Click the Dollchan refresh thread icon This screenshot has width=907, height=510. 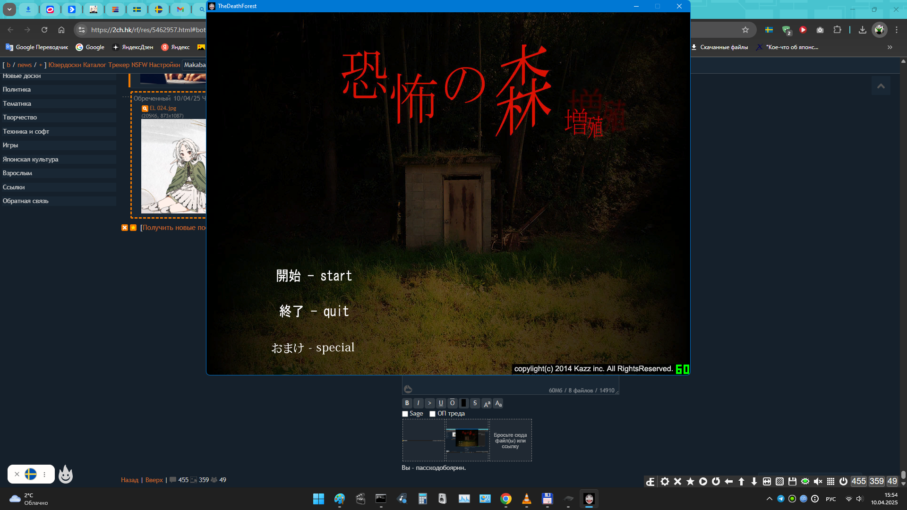pyautogui.click(x=716, y=481)
